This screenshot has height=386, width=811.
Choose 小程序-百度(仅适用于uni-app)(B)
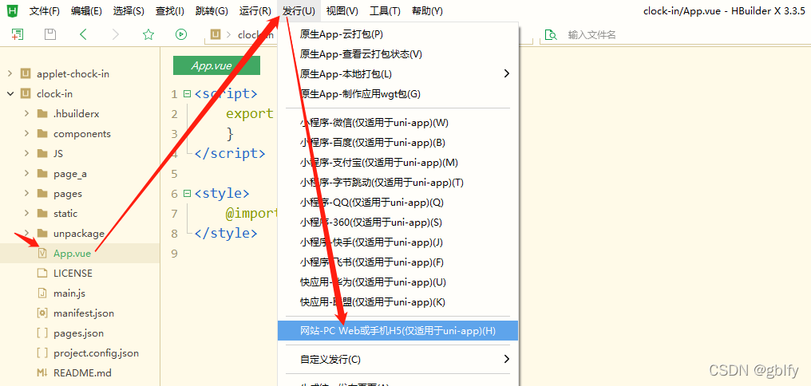pos(398,143)
